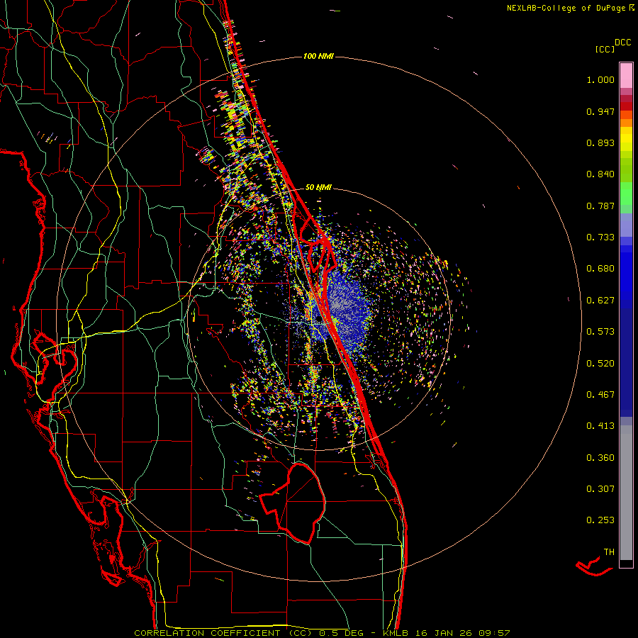Click the NEXLAB-College of DuPage title text
Viewport: 638px width, 638px height.
565,8
